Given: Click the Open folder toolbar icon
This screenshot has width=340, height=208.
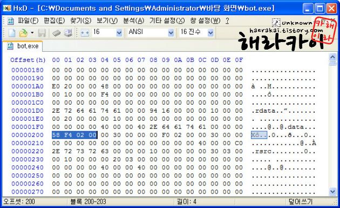Looking at the screenshot, I should [x=23, y=33].
